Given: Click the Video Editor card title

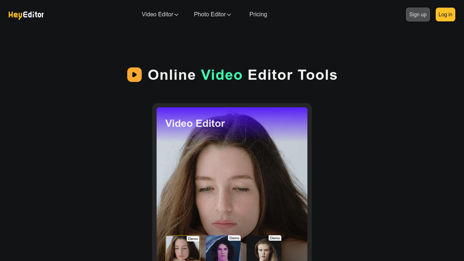Looking at the screenshot, I should click(195, 123).
